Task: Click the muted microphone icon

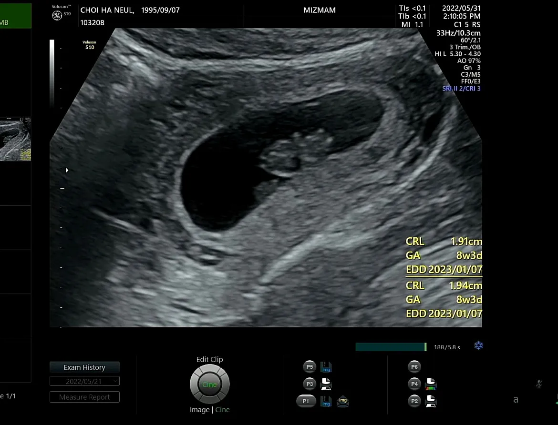Action: 539,384
